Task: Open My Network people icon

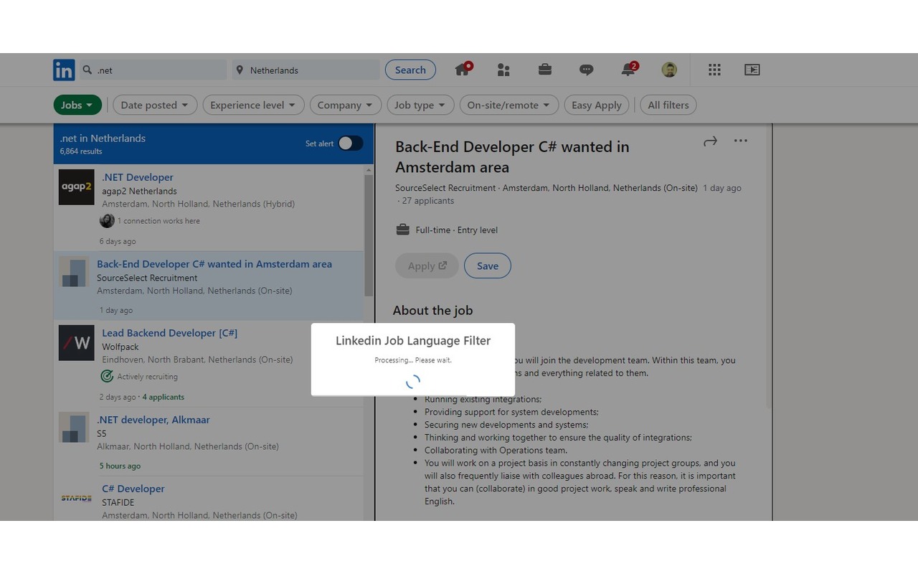Action: 503,70
